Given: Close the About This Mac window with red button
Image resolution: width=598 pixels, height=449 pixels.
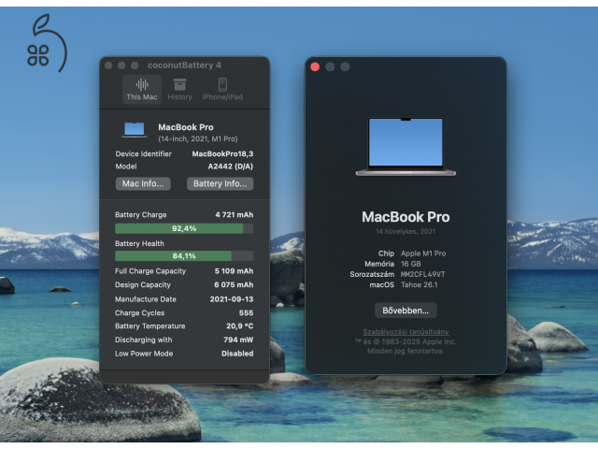Looking at the screenshot, I should [x=315, y=66].
